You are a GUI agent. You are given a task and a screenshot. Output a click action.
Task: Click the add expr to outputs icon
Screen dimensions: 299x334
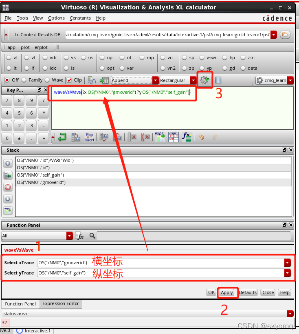click(x=160, y=137)
